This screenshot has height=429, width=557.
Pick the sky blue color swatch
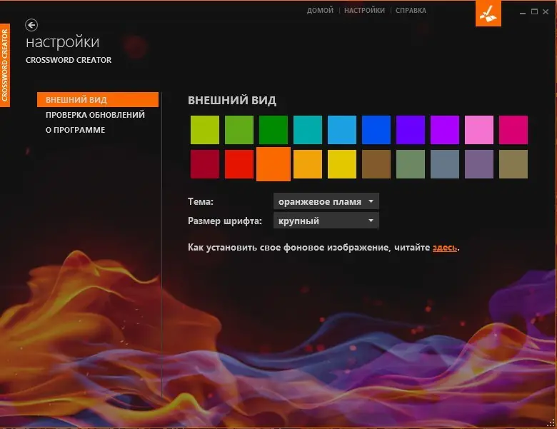pyautogui.click(x=342, y=130)
